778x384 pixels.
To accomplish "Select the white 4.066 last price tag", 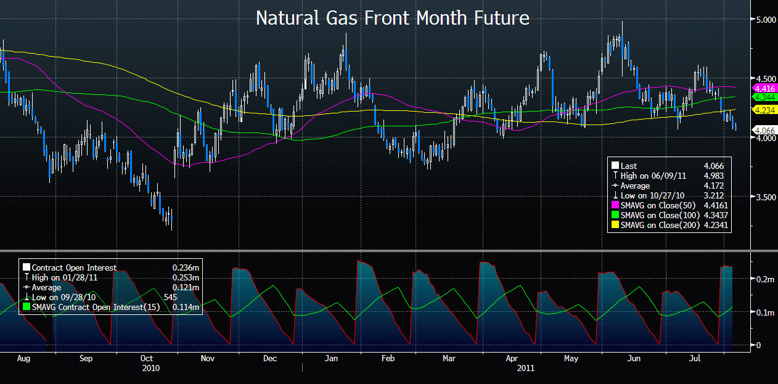I will click(764, 129).
